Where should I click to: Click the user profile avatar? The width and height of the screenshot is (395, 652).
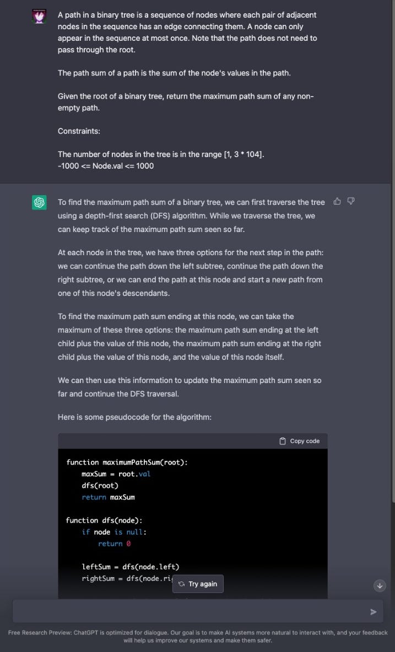[40, 16]
